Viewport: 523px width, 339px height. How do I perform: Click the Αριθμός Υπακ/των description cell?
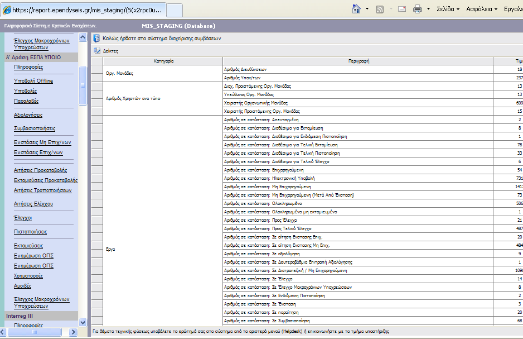click(358, 78)
